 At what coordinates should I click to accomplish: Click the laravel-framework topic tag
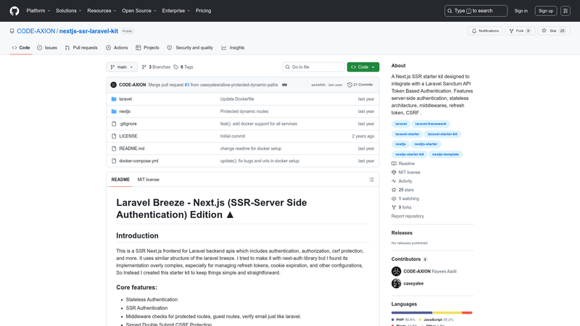coord(431,124)
